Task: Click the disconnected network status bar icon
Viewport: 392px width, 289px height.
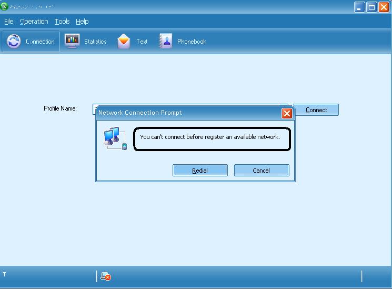Action: pyautogui.click(x=106, y=276)
